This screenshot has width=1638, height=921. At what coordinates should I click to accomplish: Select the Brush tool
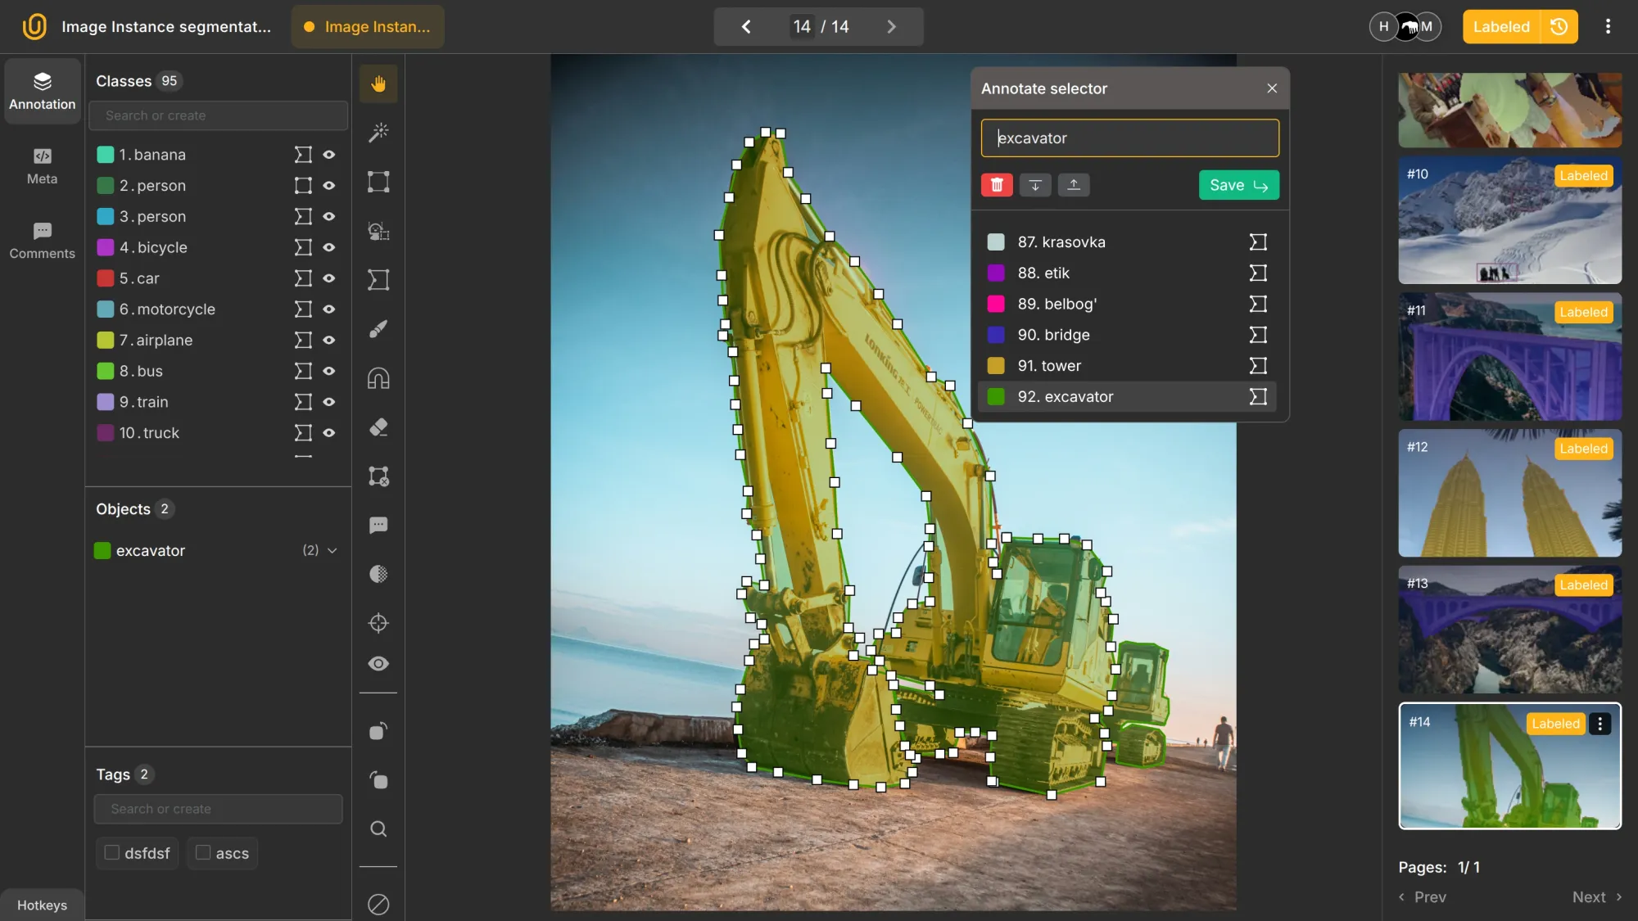(378, 328)
